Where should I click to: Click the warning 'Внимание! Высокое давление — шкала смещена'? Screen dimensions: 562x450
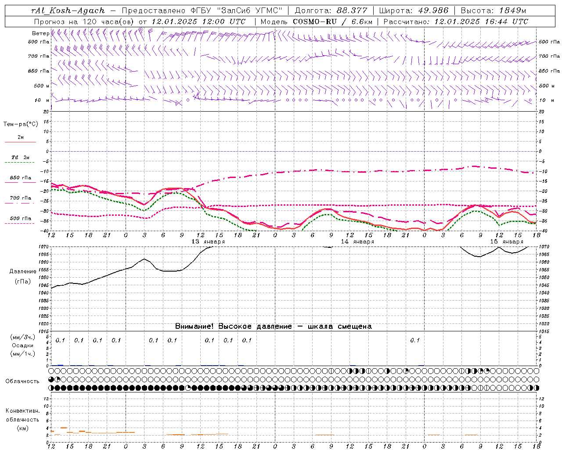(x=273, y=327)
